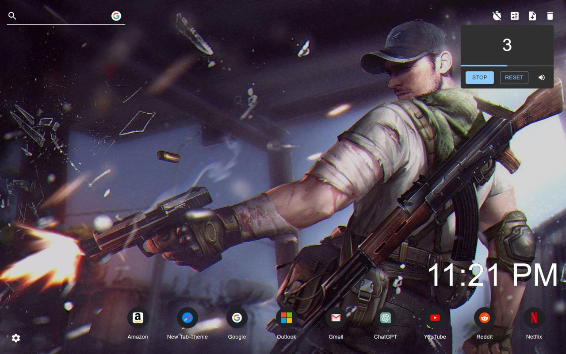Screen dimensions: 566x354
Task: Open the Gmail shortcut
Action: (x=336, y=323)
